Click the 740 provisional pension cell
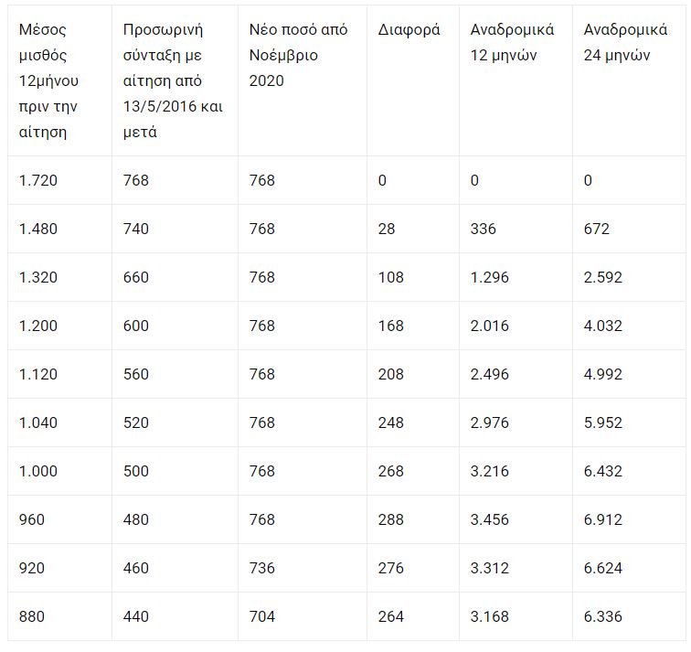 point(135,229)
